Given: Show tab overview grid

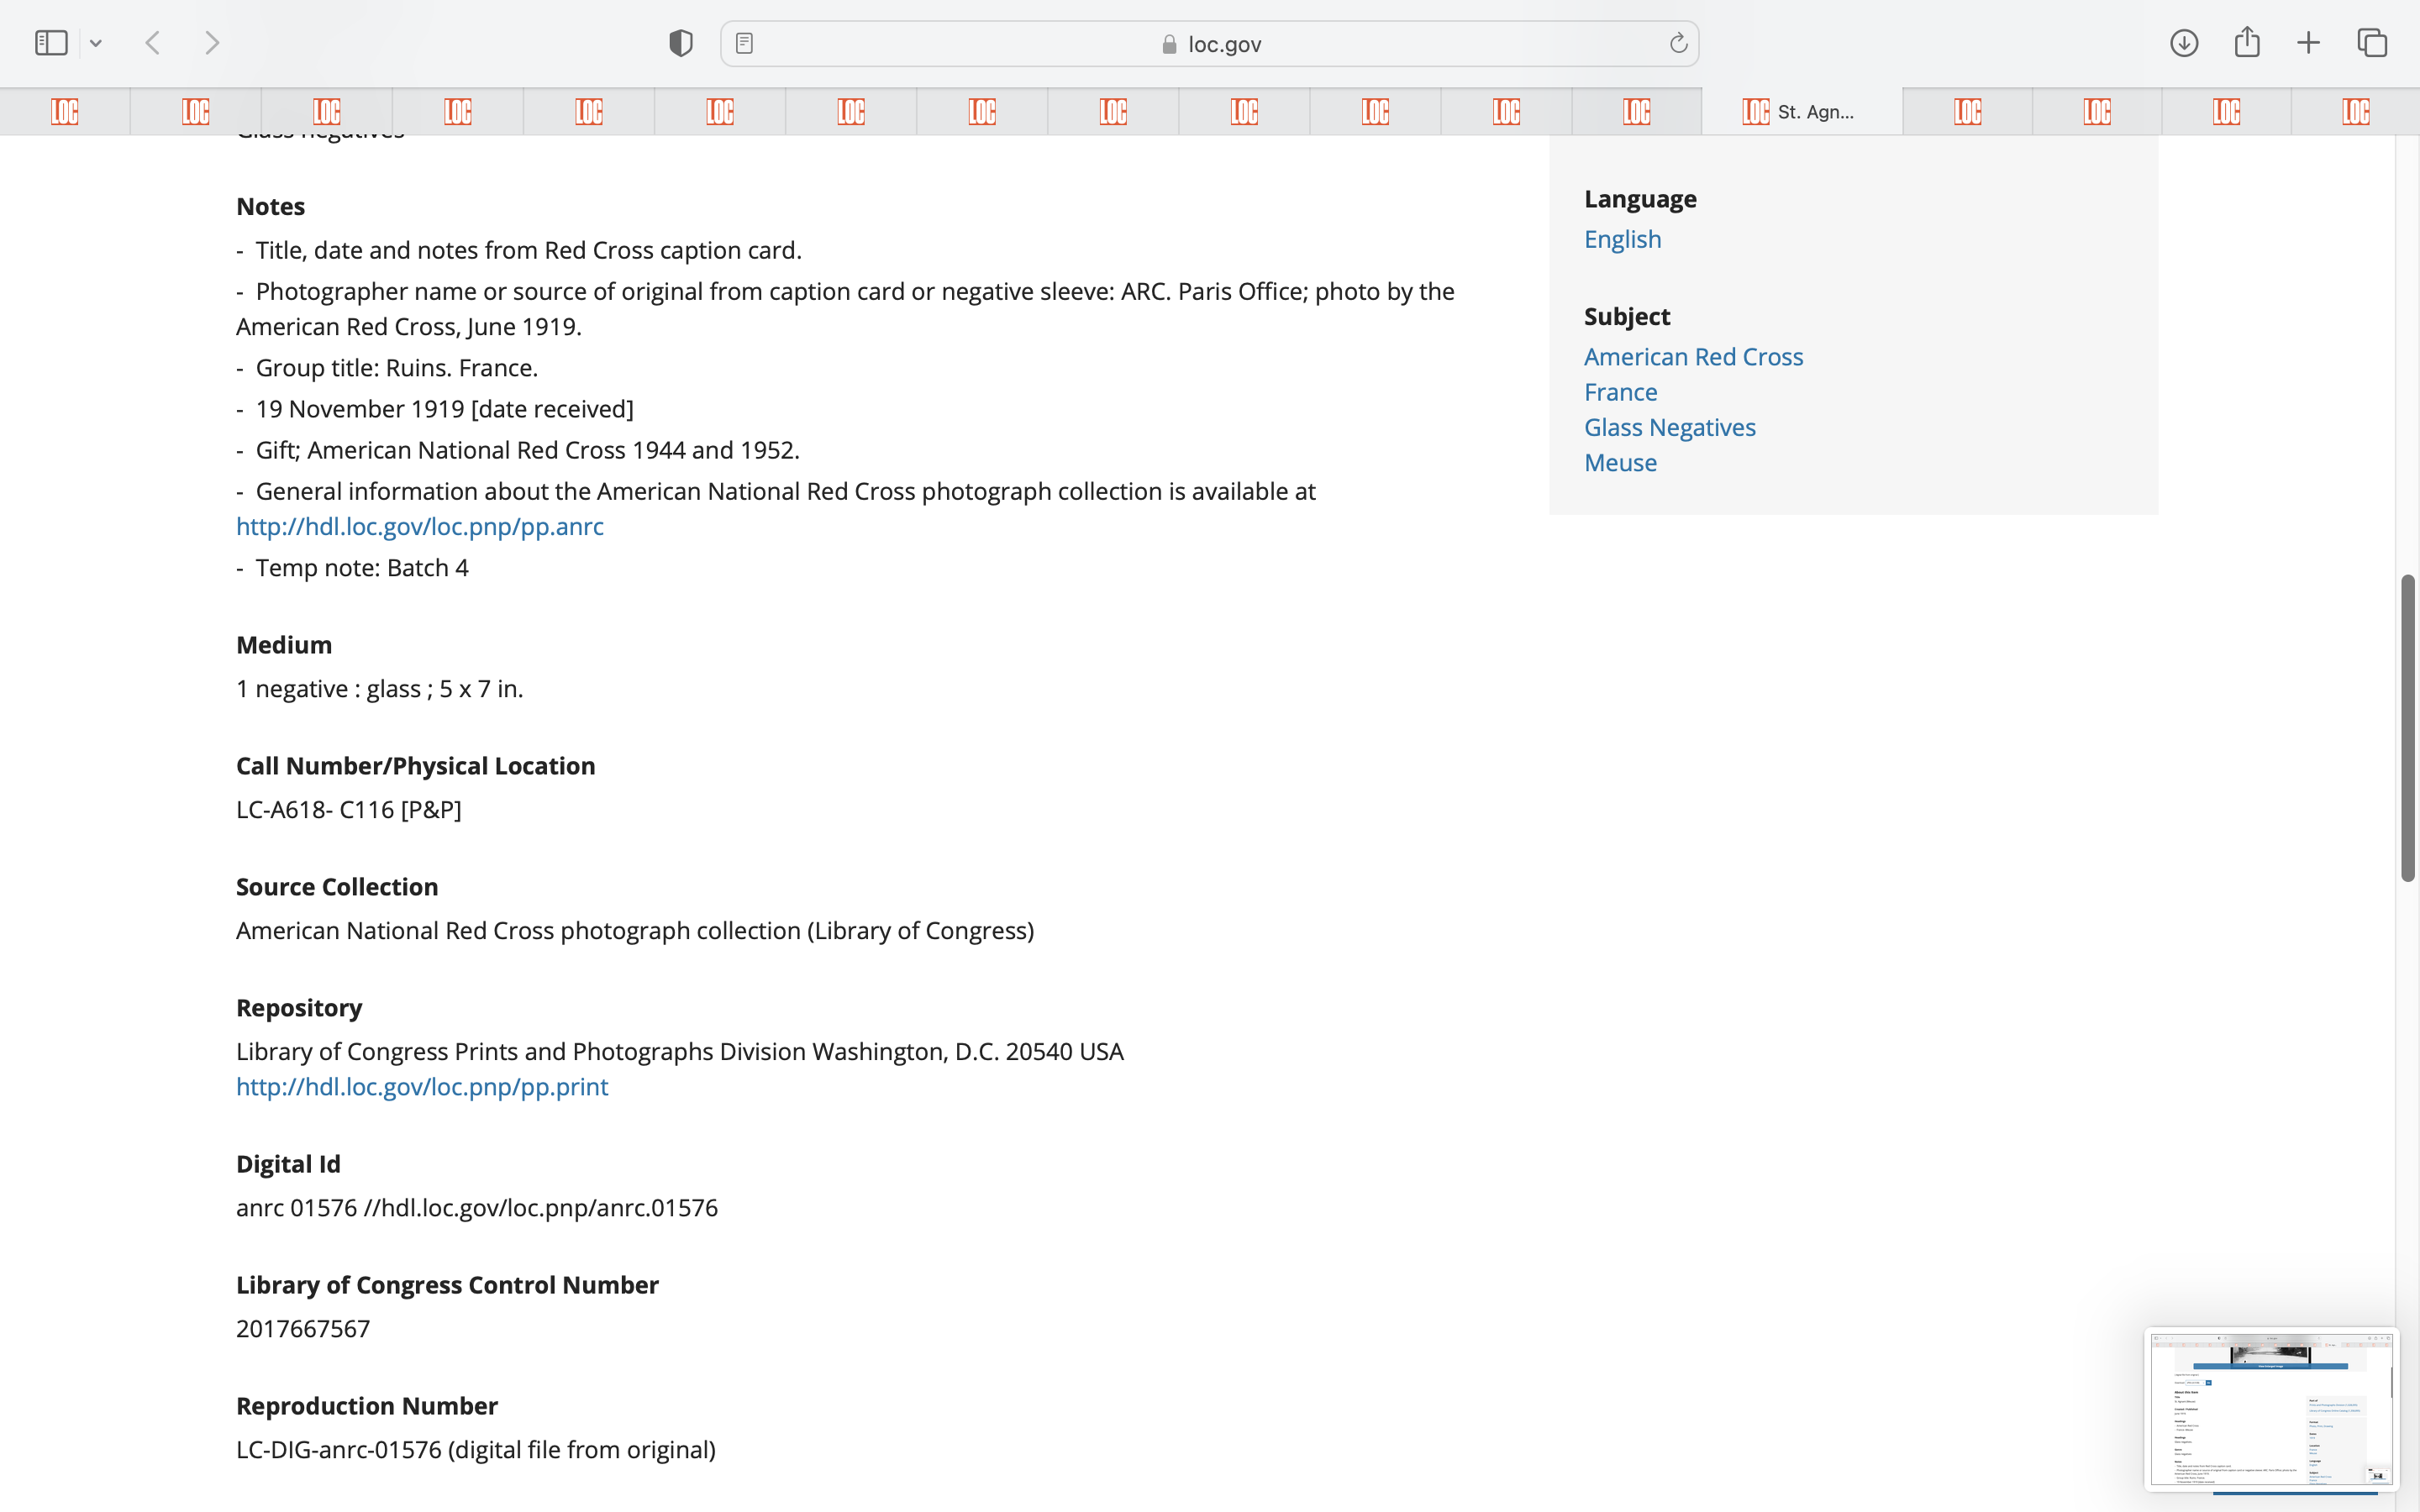Looking at the screenshot, I should tap(2372, 43).
